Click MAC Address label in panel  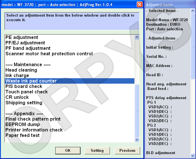pyautogui.click(x=159, y=66)
